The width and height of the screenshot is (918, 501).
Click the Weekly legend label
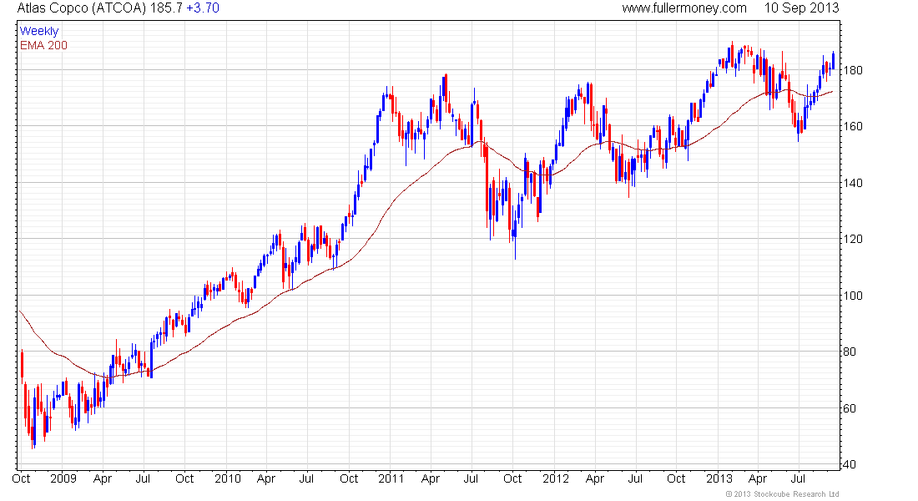tap(39, 31)
